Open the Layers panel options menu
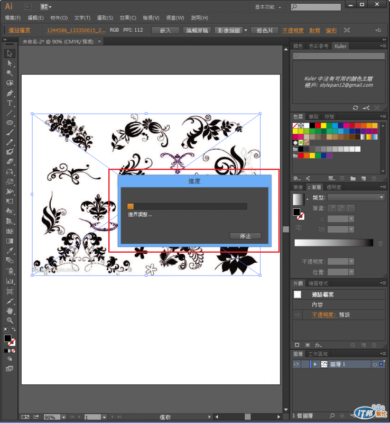This screenshot has width=390, height=423. (x=383, y=353)
